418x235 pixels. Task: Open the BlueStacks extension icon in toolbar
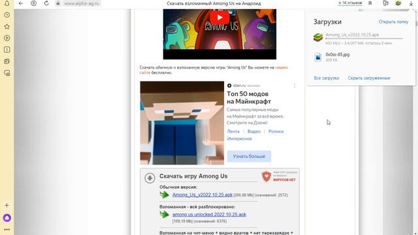398,3
